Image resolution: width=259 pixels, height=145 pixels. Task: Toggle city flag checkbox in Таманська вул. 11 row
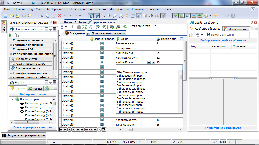click(x=102, y=43)
